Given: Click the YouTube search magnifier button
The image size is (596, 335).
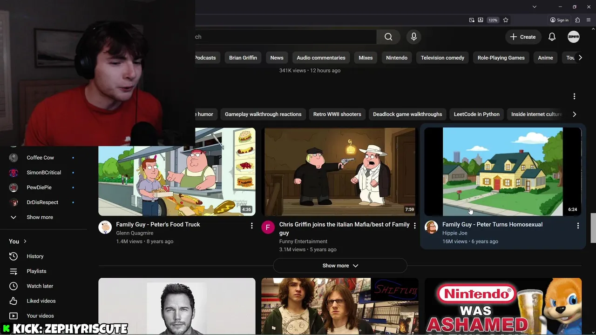Looking at the screenshot, I should 388,37.
